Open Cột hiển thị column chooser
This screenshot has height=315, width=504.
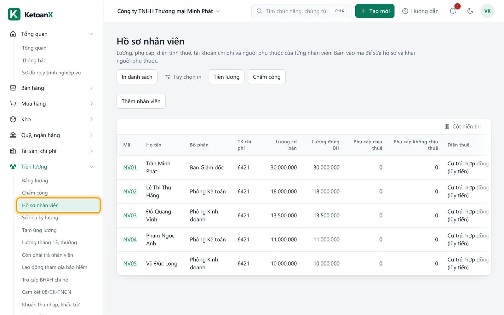462,126
